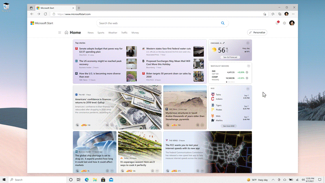
Task: Click the Microsoft Start logo
Action: coord(42,23)
